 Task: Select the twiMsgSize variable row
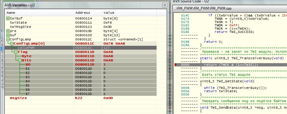pos(81,27)
